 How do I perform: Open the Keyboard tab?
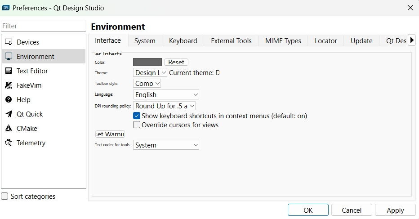click(183, 41)
